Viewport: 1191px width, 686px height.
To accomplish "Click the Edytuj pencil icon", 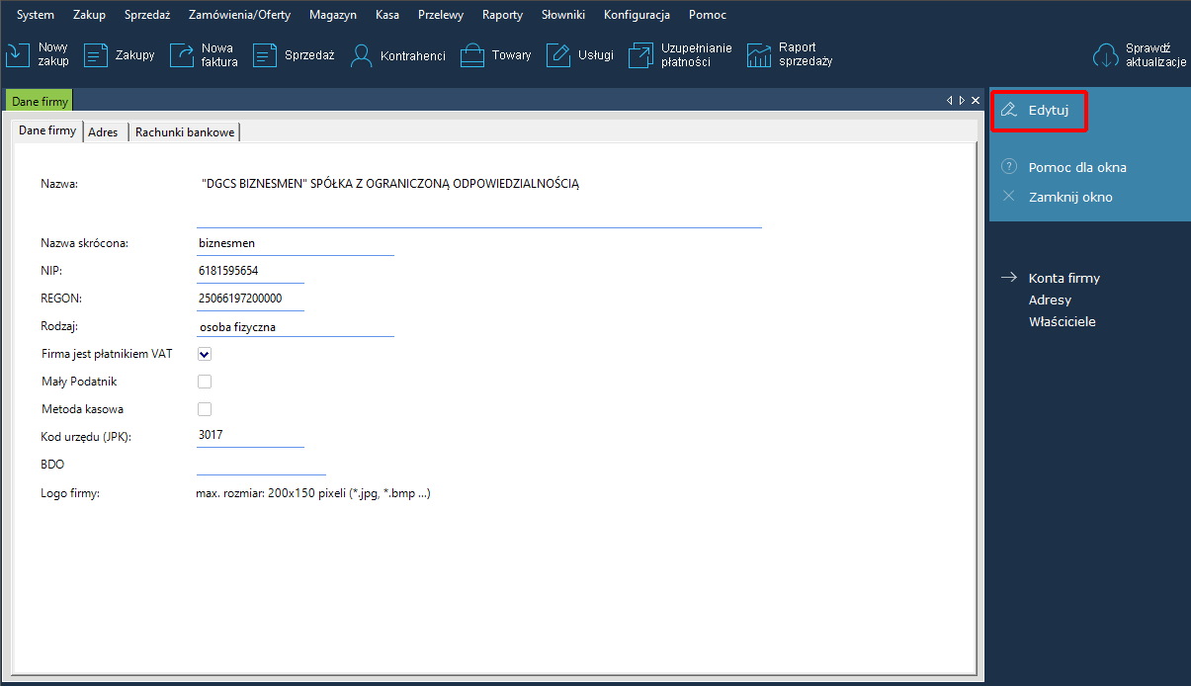I will coord(1009,110).
